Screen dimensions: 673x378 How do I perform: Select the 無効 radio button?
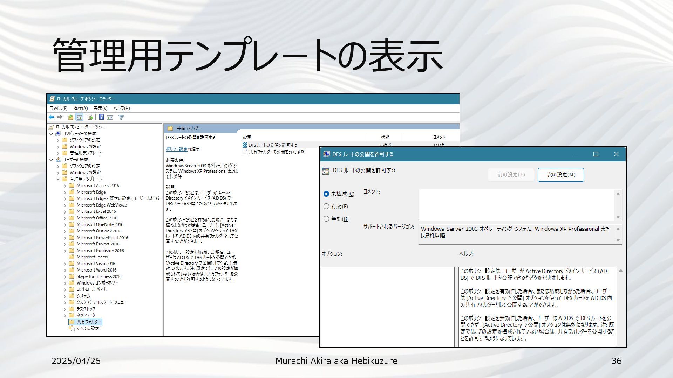point(326,219)
